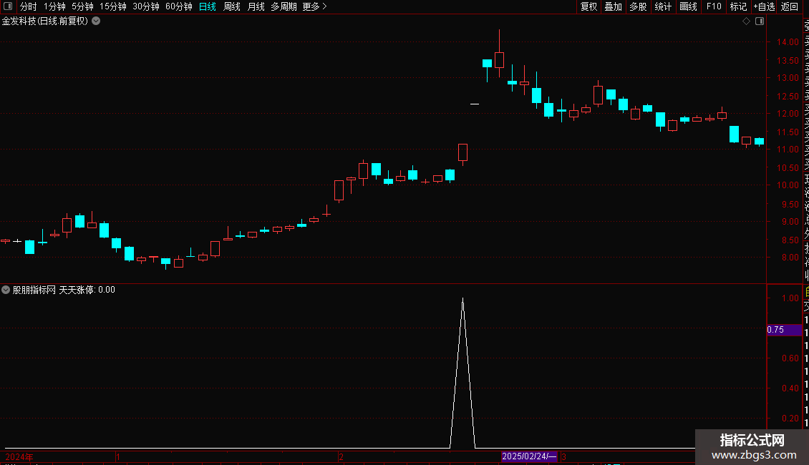The image size is (809, 465).
Task: Open the 多股 multi-stock view
Action: [x=638, y=6]
